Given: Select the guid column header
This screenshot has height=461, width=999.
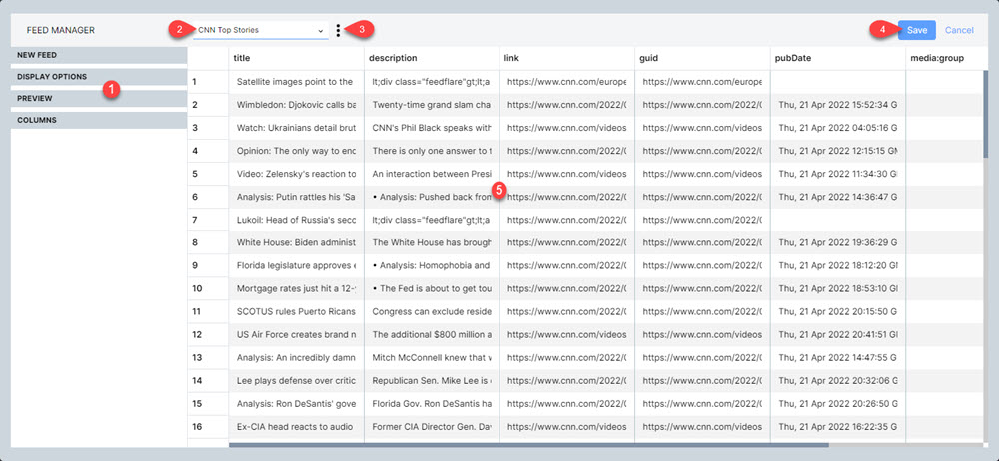Looking at the screenshot, I should pyautogui.click(x=701, y=58).
